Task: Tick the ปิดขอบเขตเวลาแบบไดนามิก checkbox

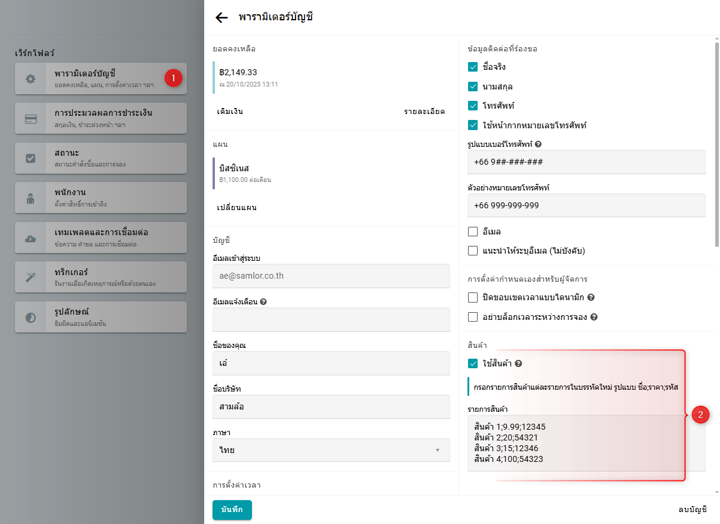Action: click(x=473, y=297)
